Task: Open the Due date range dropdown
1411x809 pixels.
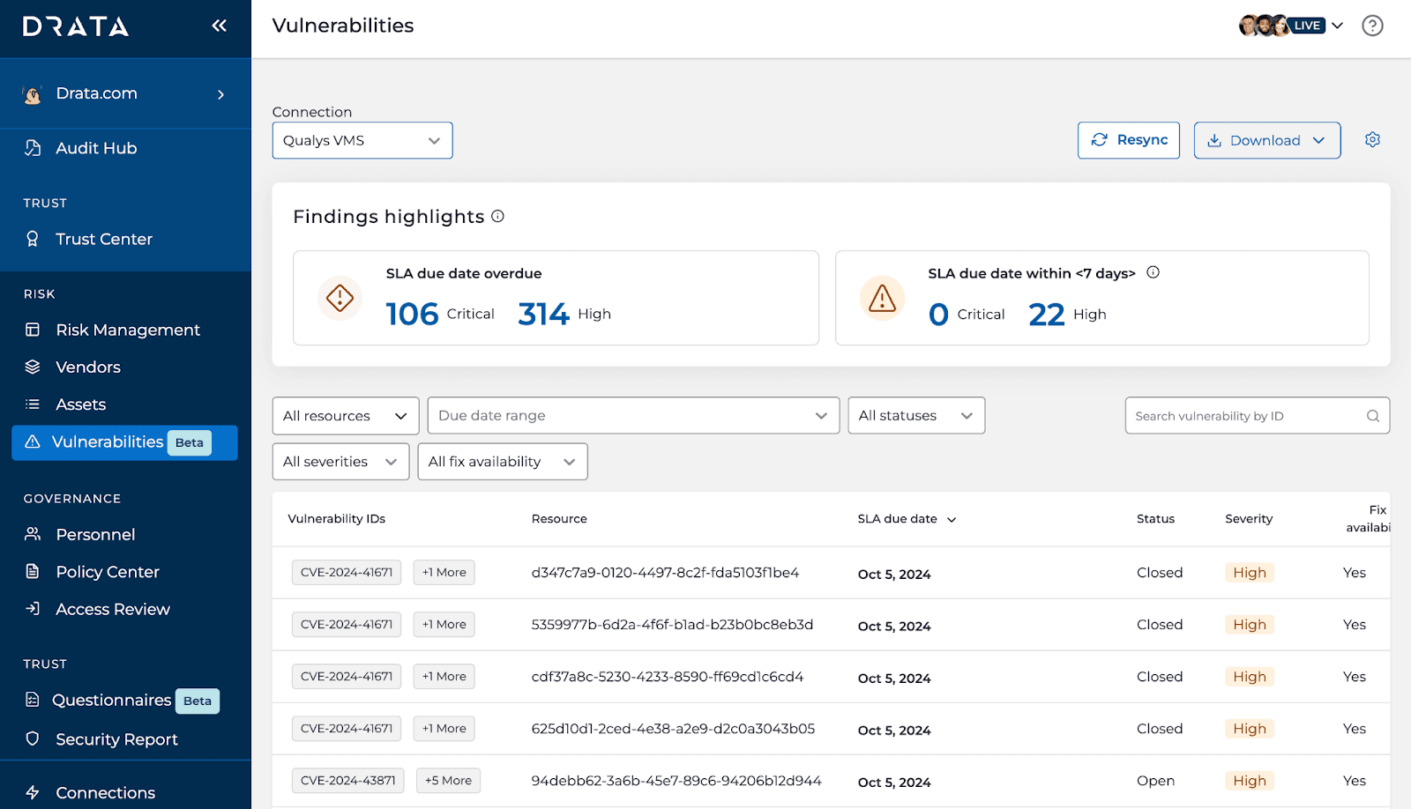Action: click(632, 416)
